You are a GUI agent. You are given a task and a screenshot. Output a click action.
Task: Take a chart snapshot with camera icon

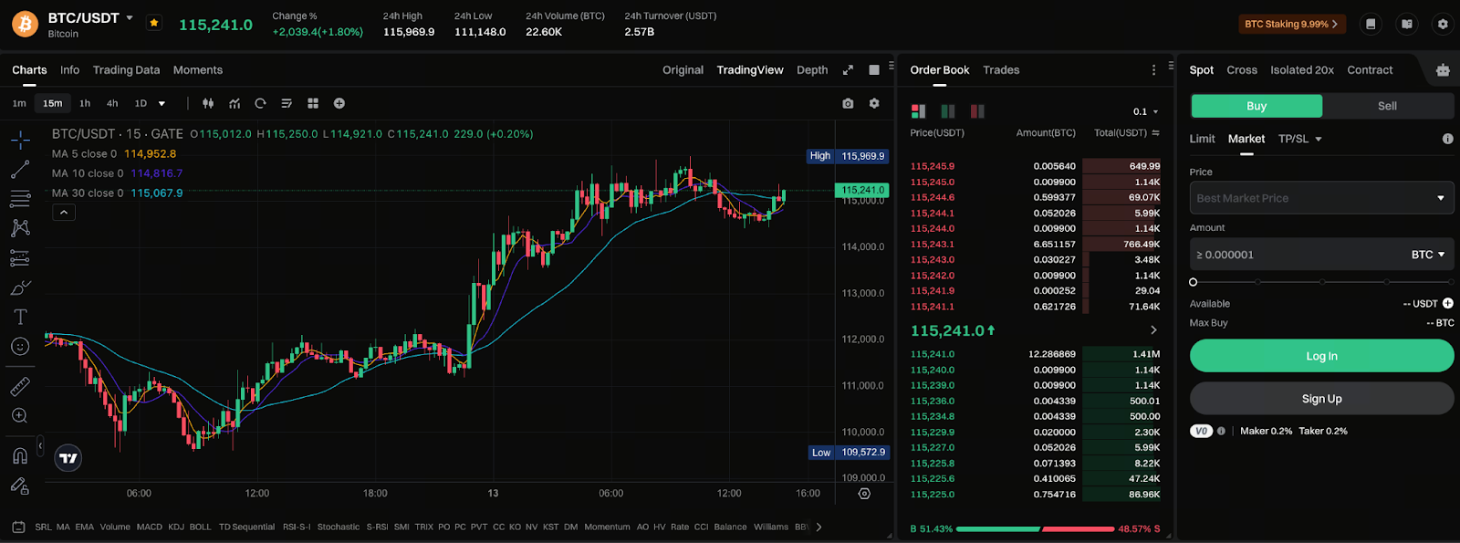coord(848,103)
